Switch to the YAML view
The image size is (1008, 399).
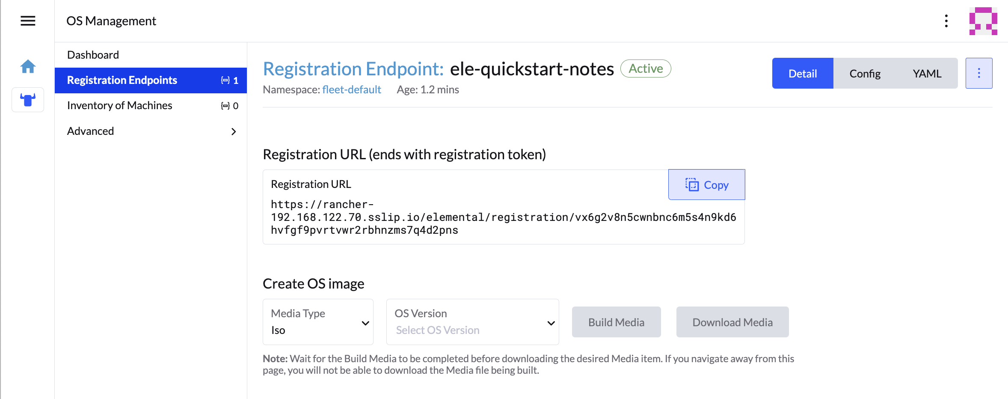click(x=927, y=74)
